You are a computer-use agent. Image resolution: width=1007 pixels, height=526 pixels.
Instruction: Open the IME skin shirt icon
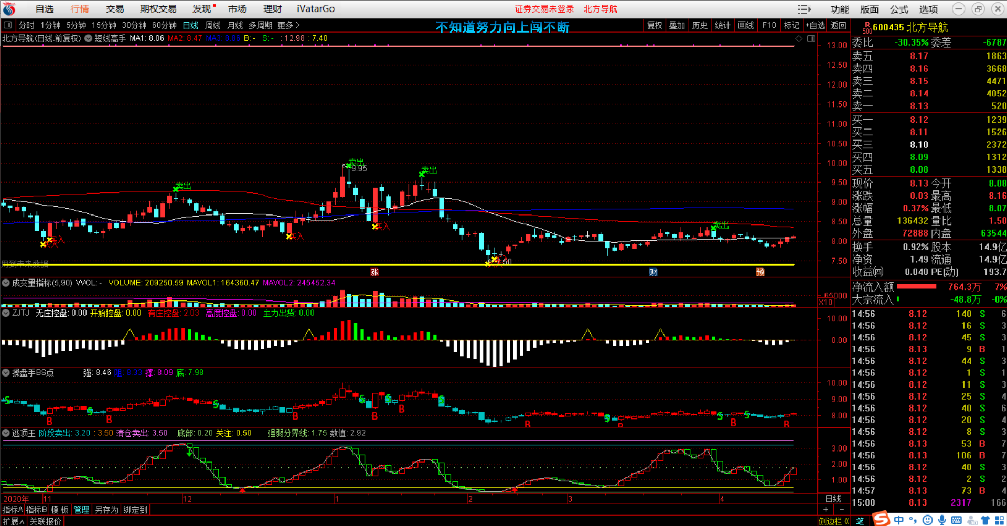coord(985,520)
